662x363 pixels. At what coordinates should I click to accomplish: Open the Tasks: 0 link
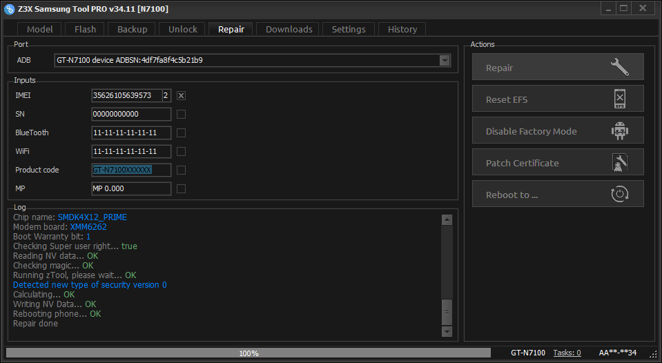(x=567, y=353)
